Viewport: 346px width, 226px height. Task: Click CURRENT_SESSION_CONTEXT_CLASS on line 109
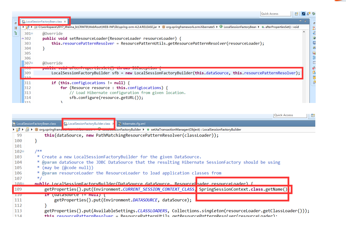click(159, 189)
